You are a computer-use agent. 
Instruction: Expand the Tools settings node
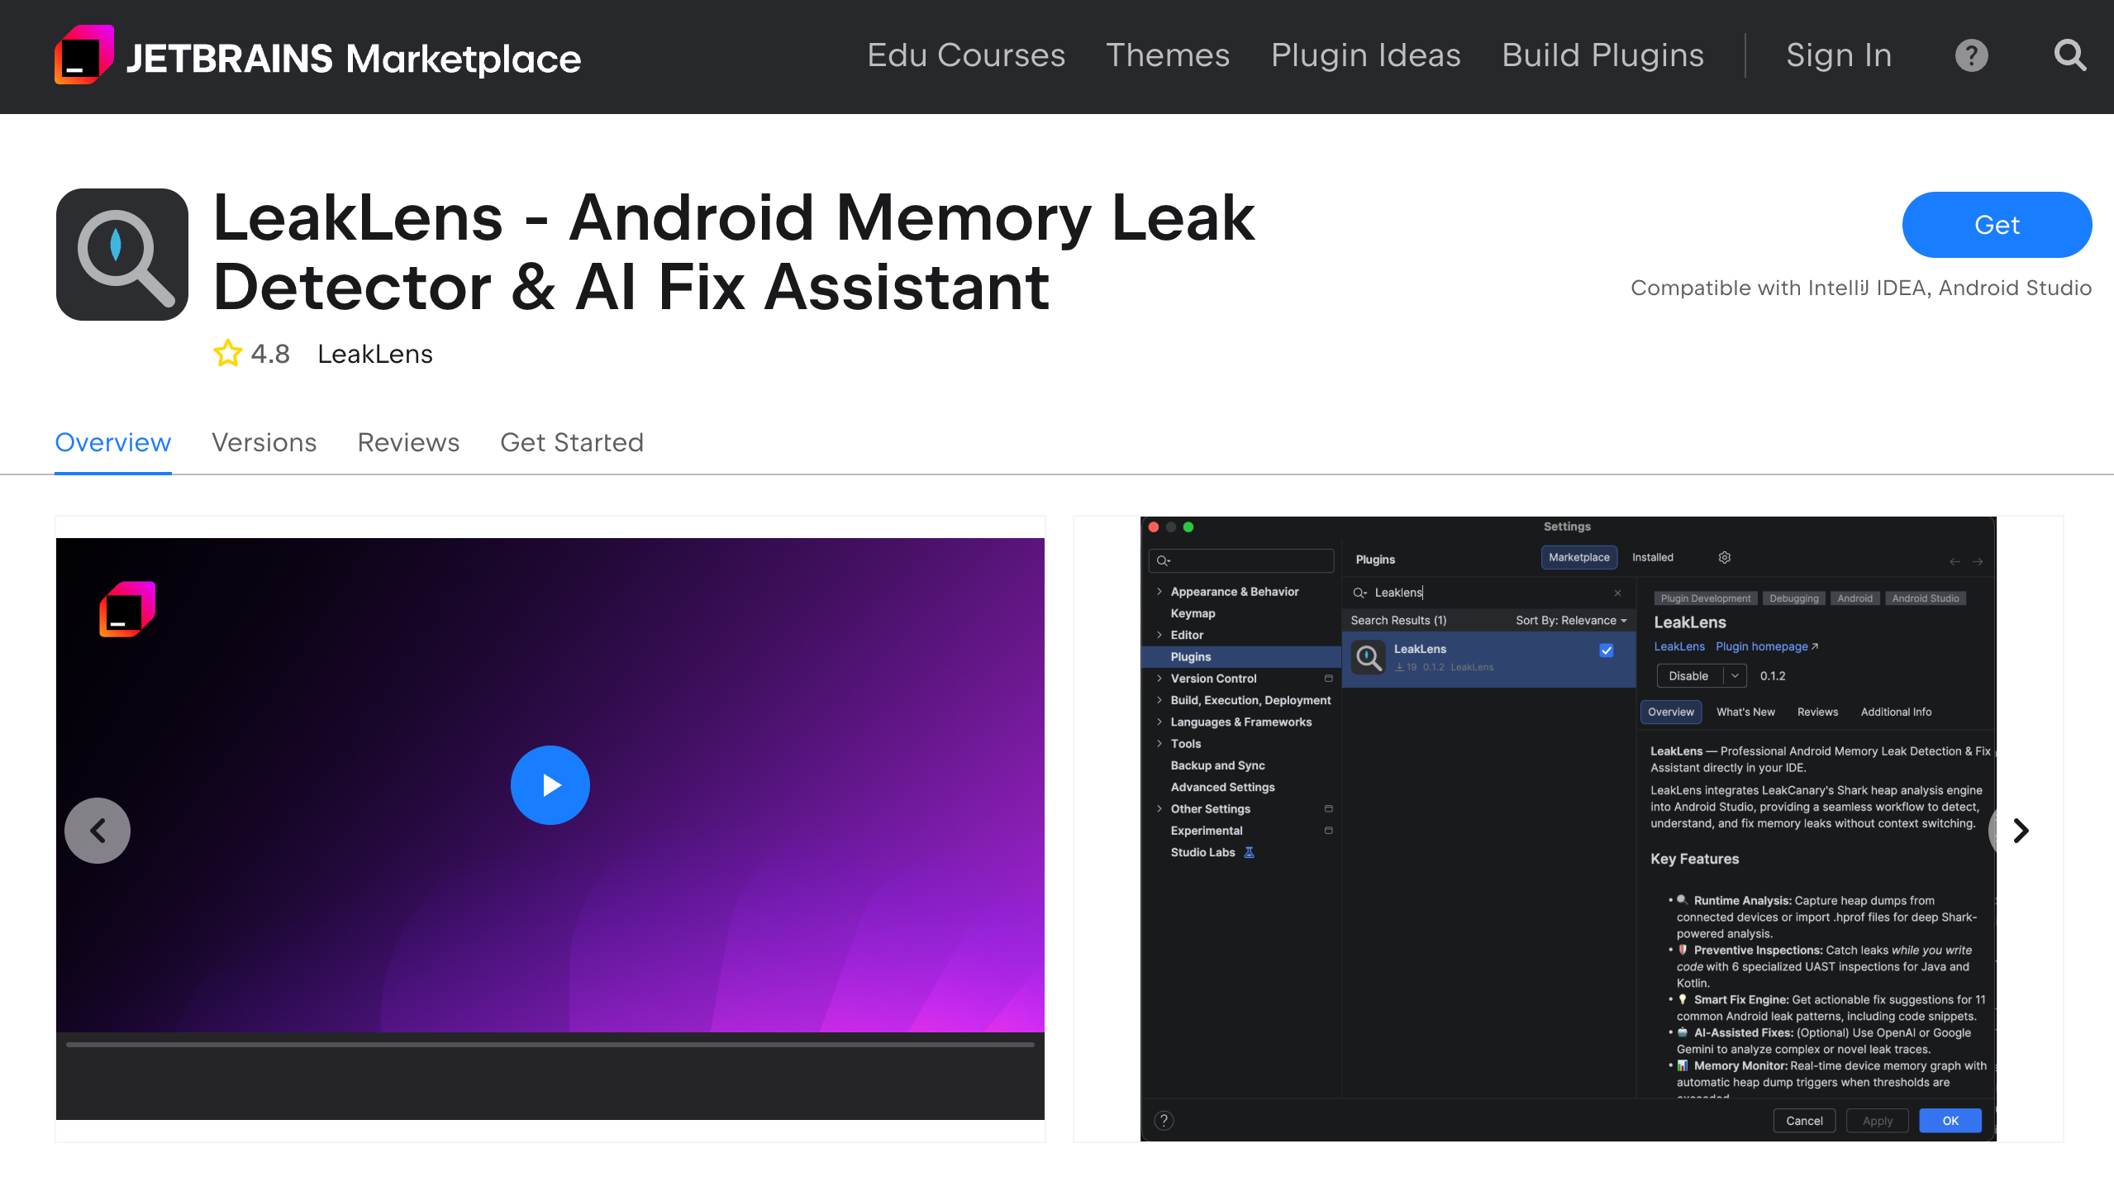[1159, 743]
